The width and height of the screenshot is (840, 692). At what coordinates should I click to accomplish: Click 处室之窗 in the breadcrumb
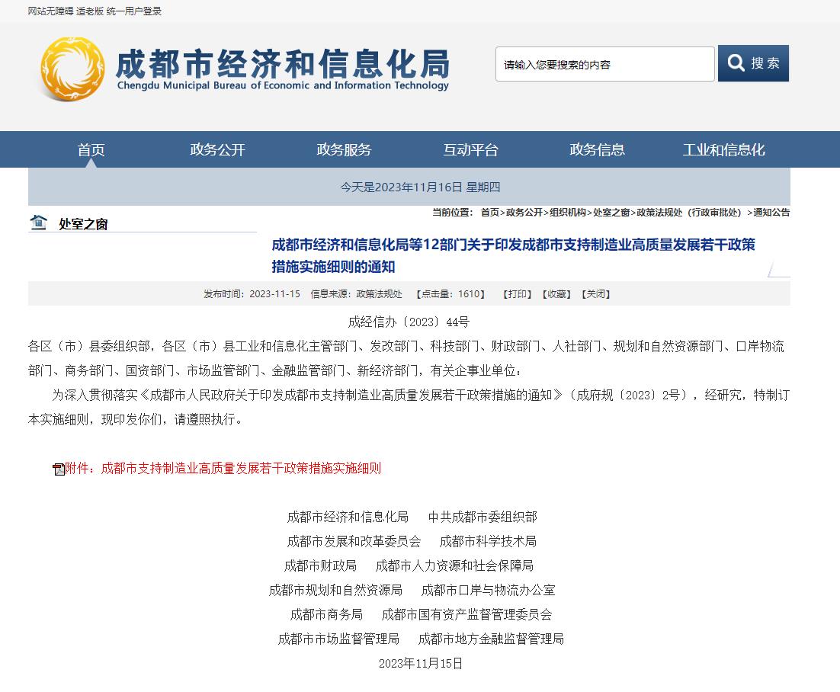[x=611, y=213]
